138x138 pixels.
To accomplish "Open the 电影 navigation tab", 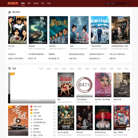I will [29, 4].
